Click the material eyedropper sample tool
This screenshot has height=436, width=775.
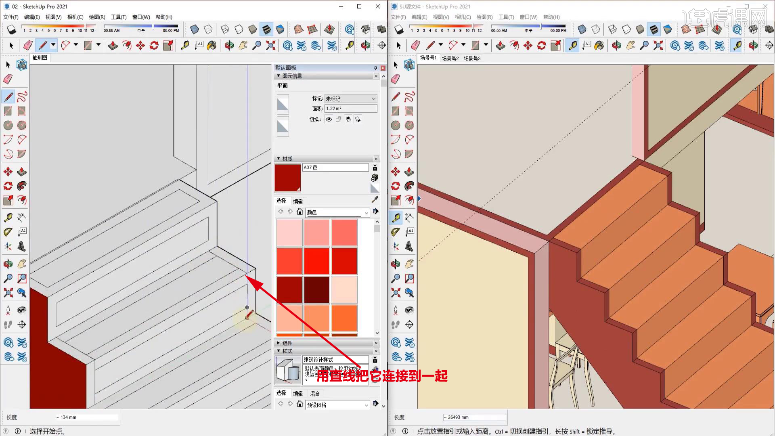375,199
